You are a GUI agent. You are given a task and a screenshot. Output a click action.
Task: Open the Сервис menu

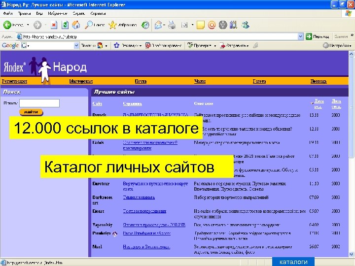[79, 13]
